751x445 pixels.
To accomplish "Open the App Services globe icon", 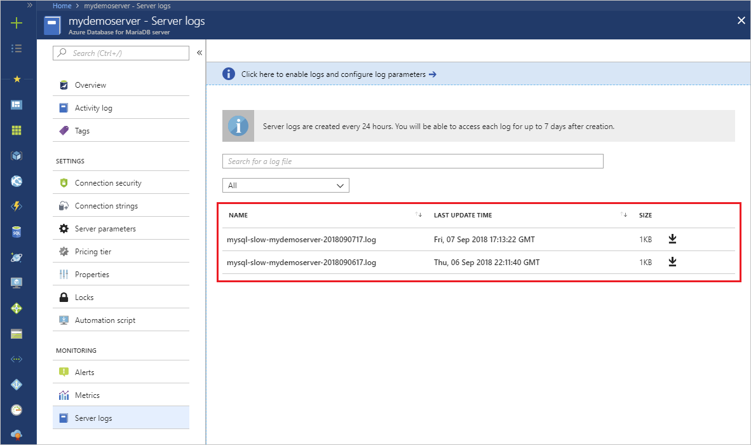I will click(x=17, y=181).
